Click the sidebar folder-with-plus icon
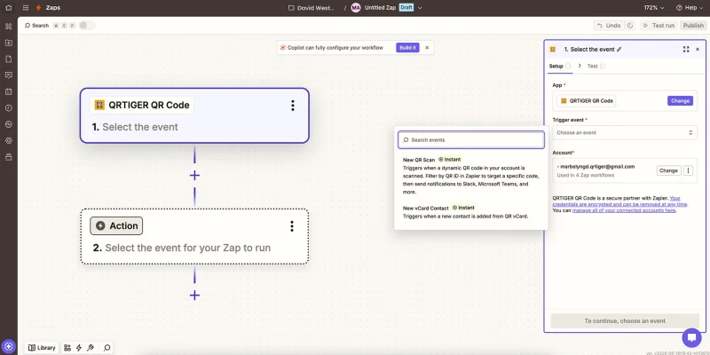The height and width of the screenshot is (355, 710). (x=9, y=43)
